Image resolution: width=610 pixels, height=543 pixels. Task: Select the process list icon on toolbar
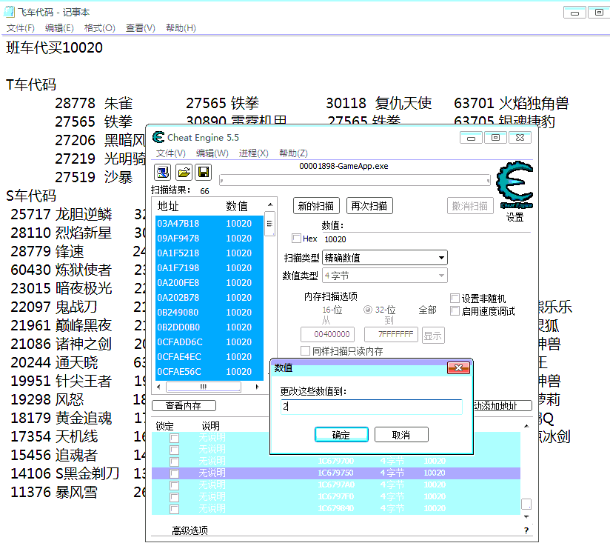tap(163, 171)
